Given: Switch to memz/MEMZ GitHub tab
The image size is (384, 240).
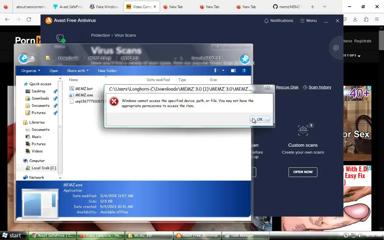Looking at the screenshot, I should pyautogui.click(x=288, y=7).
